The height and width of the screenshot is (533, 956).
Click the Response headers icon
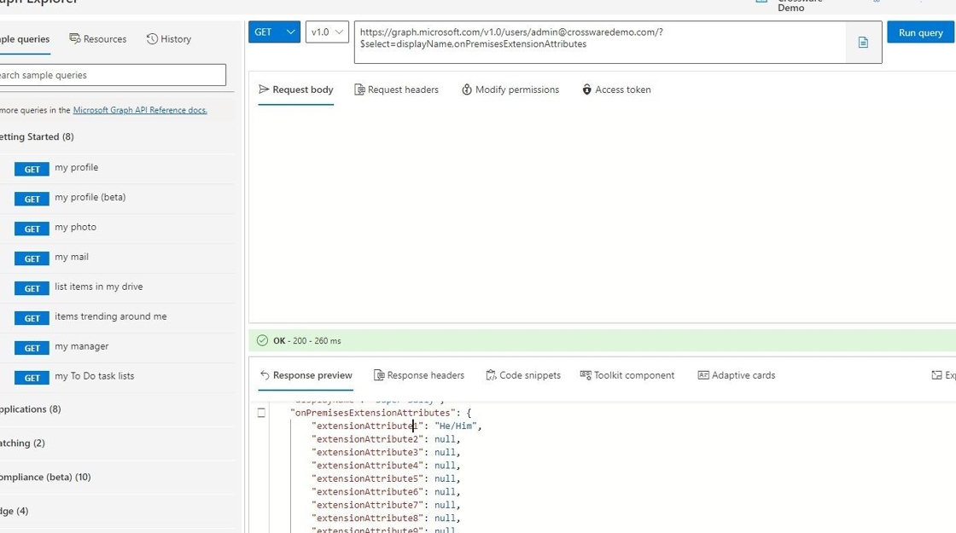(379, 375)
